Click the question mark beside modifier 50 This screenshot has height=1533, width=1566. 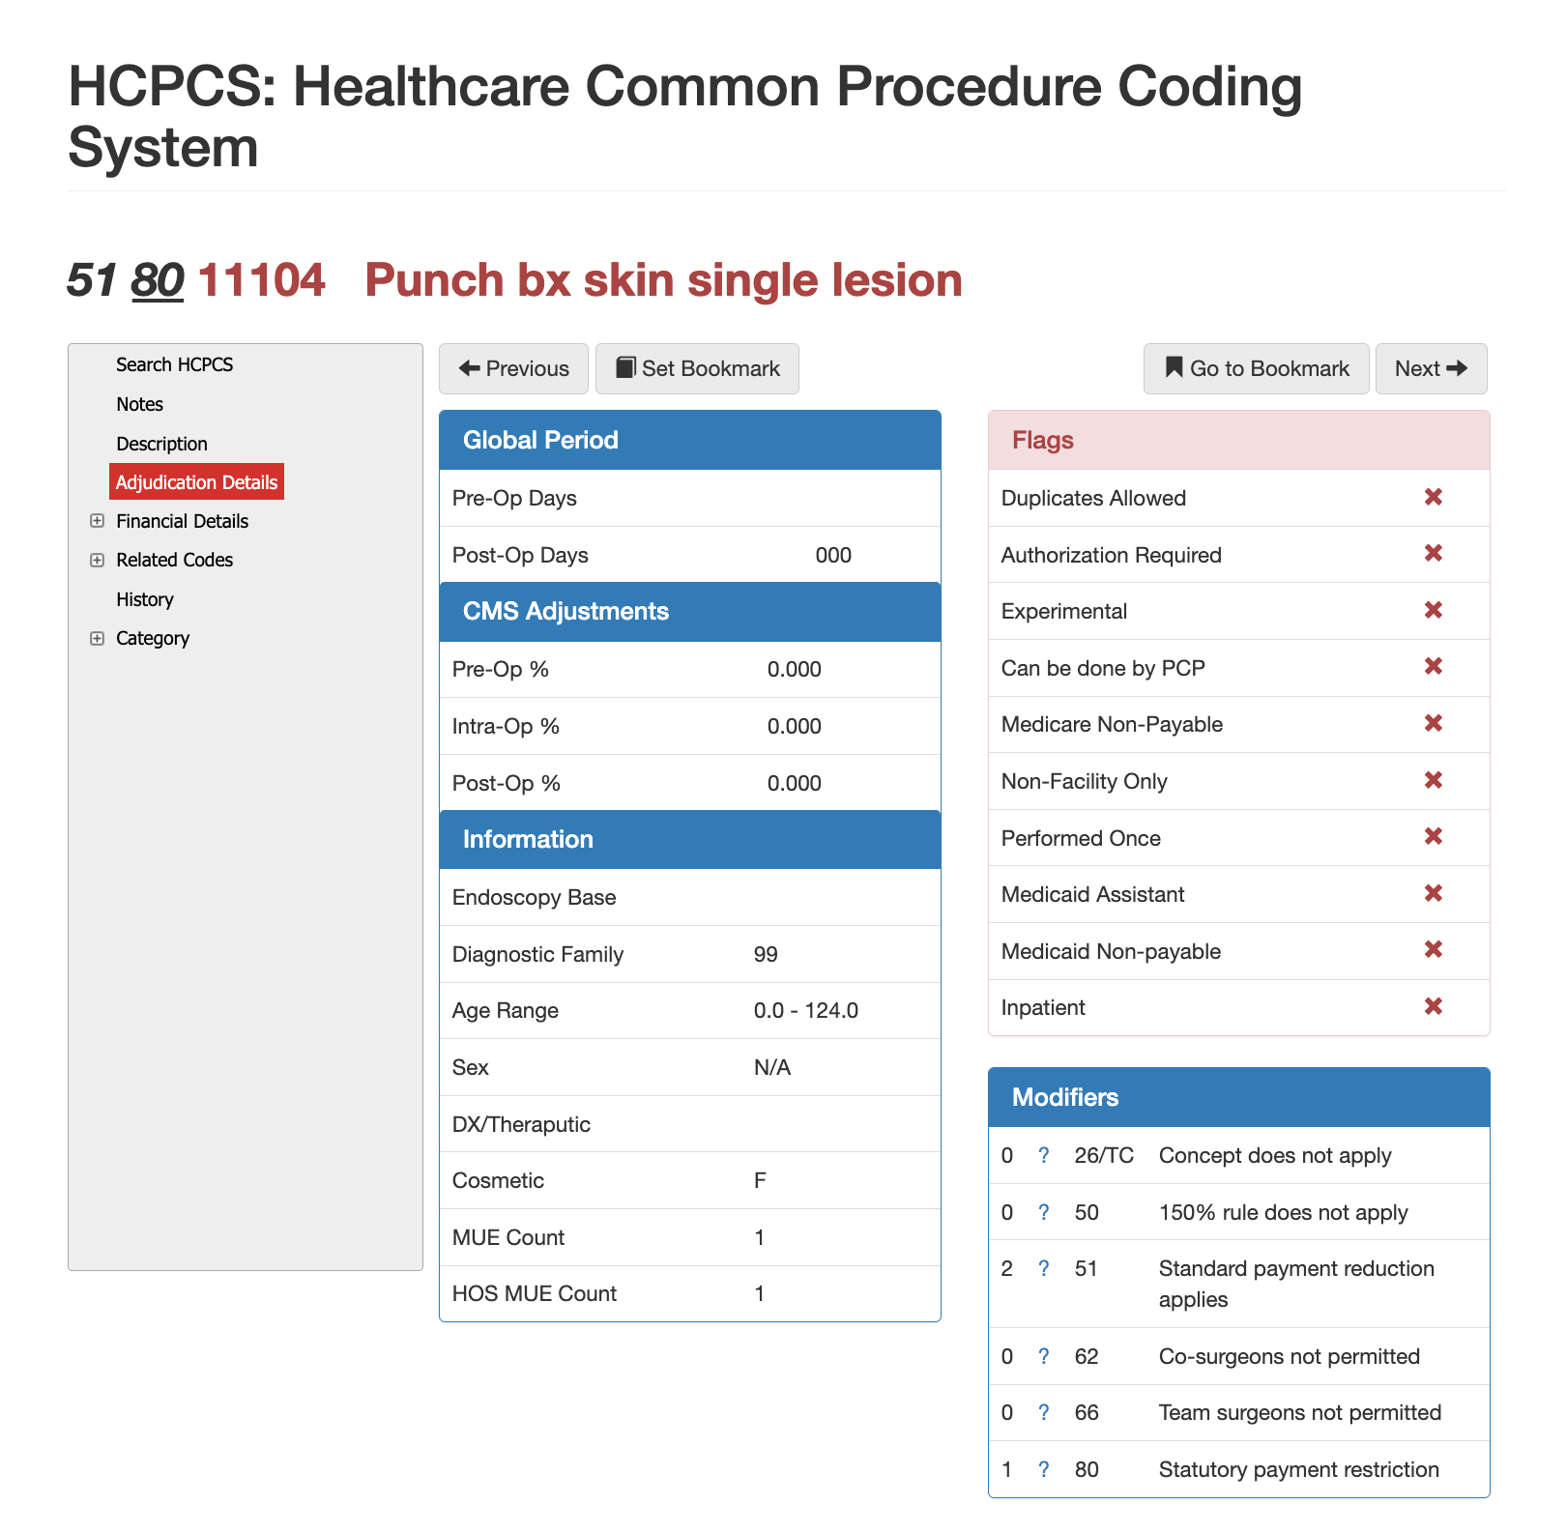coord(1044,1212)
